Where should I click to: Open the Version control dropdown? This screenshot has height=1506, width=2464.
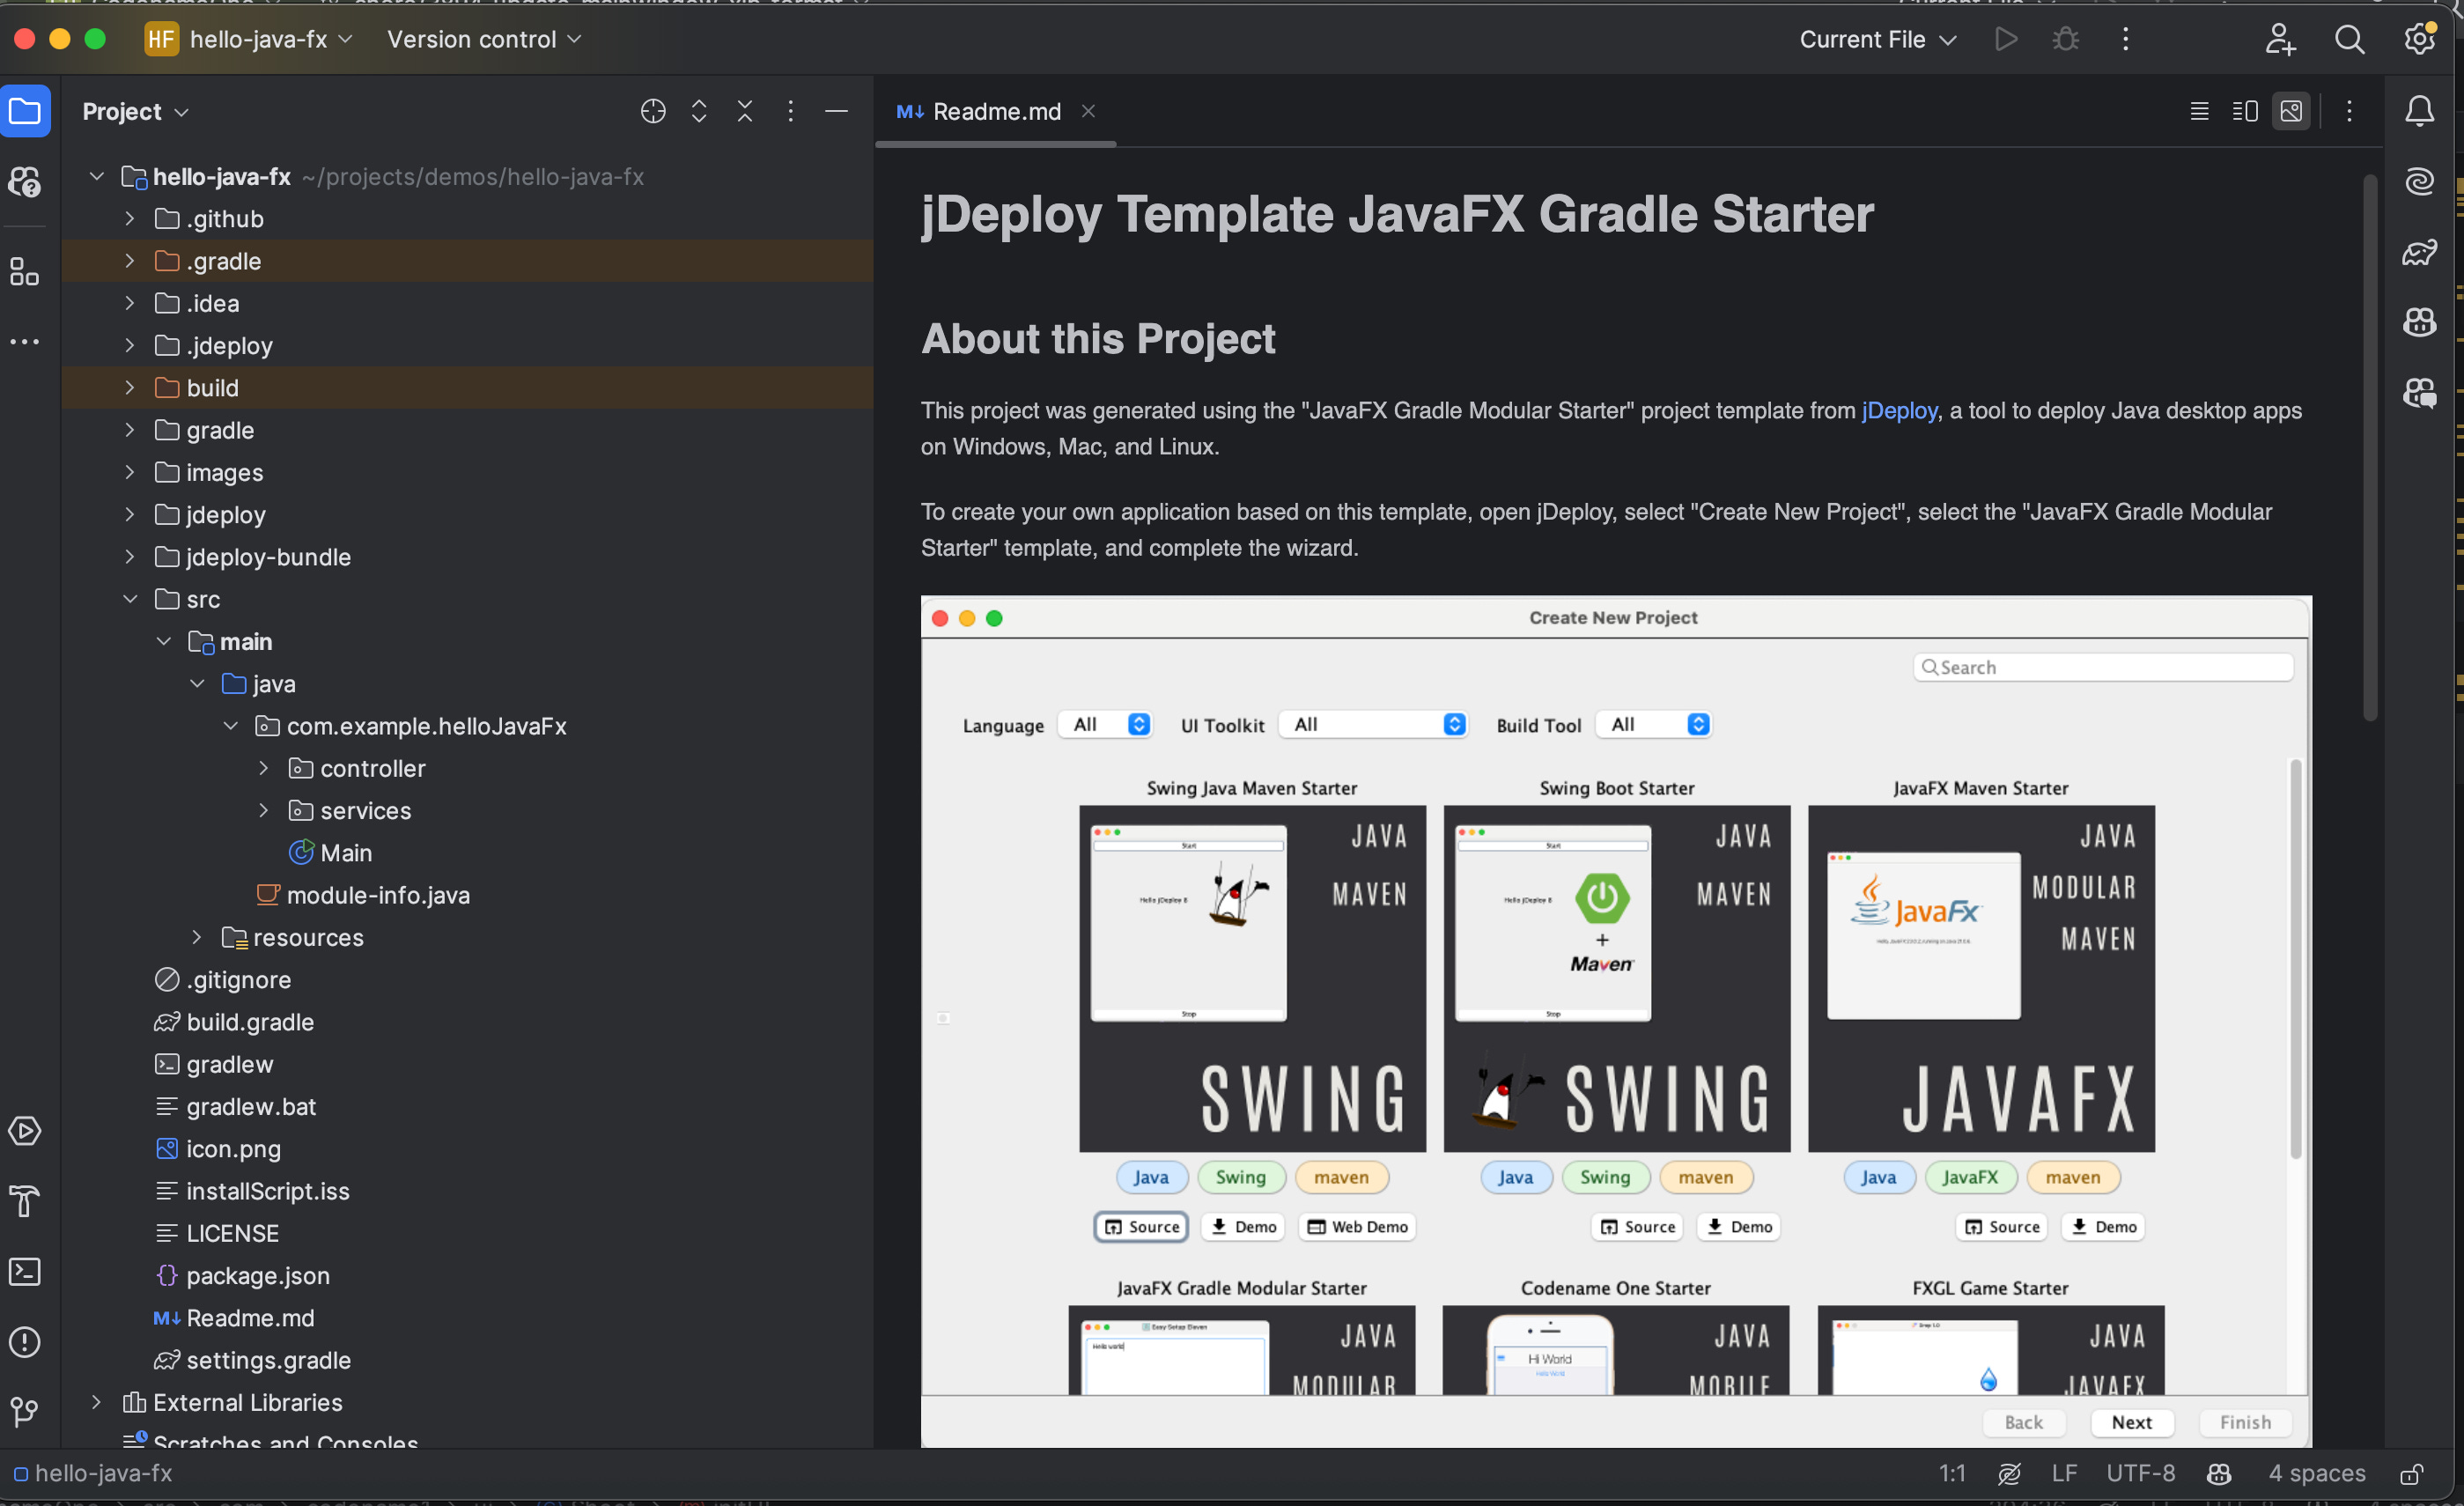484,39
